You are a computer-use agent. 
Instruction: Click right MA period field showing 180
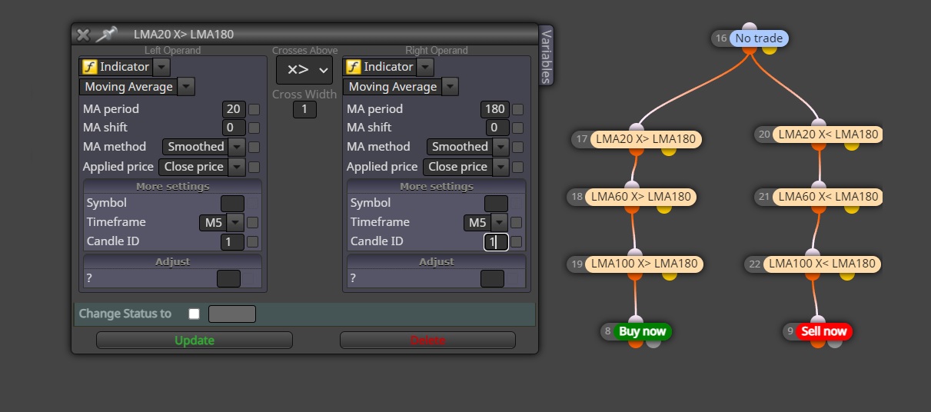click(494, 109)
